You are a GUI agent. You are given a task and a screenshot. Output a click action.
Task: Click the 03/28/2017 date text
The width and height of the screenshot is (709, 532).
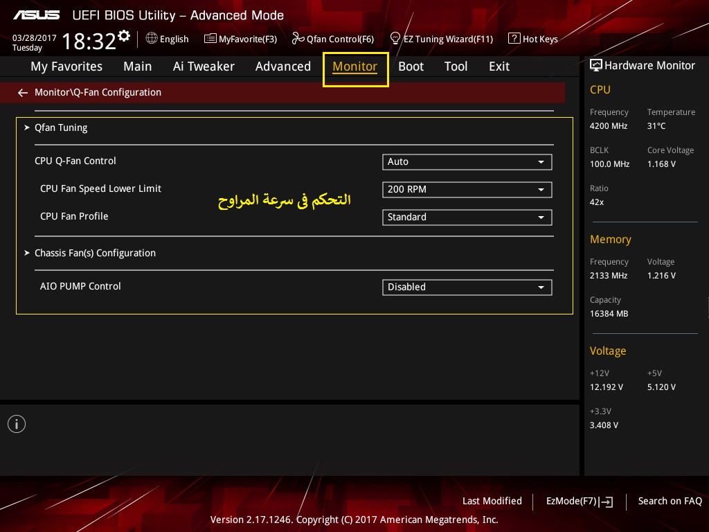tap(35, 38)
